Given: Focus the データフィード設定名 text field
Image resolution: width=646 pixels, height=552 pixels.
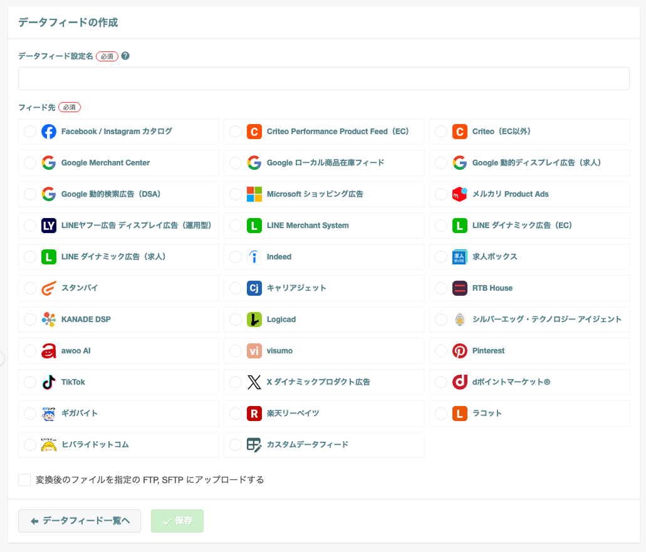Looking at the screenshot, I should click(324, 79).
